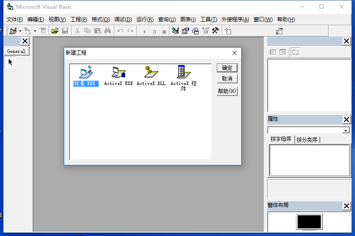Open the Toolbox hammer-and-wrench icon
This screenshot has height=236, width=355.
point(216,31)
